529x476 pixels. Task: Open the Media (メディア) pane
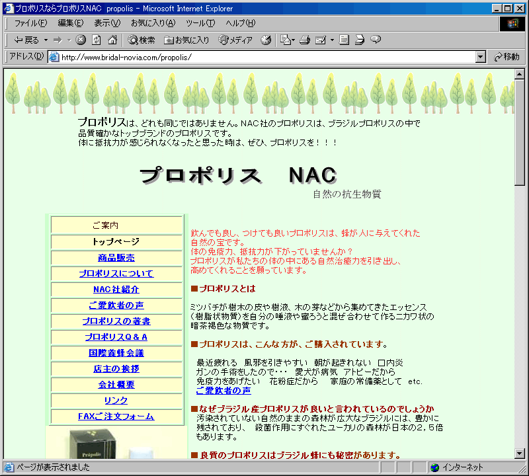coord(235,40)
